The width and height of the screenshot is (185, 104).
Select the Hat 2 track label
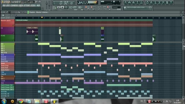pos(7,79)
